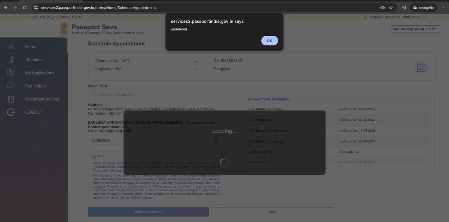The width and height of the screenshot is (449, 222).
Task: Open the MALAV42@GMAIL.COM account dropdown
Action: click(x=415, y=29)
